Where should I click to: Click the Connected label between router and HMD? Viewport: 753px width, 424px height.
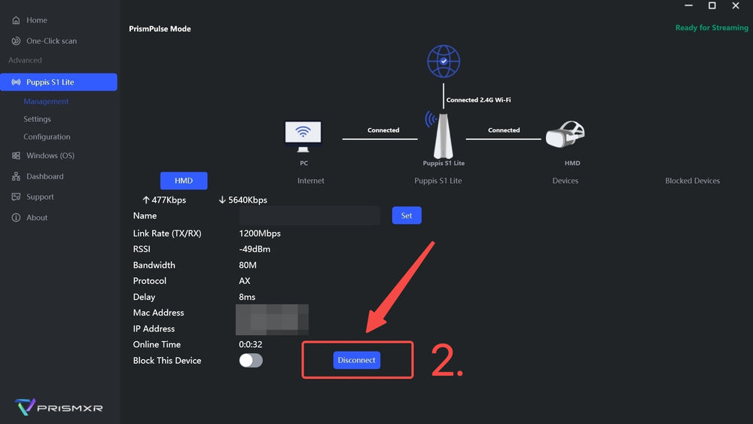pos(504,130)
